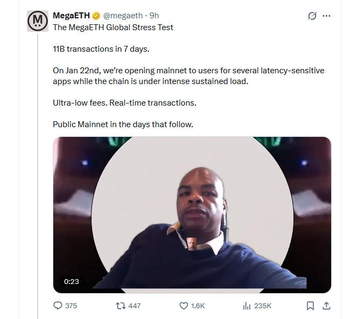Click the 0:23 video duration badge
The width and height of the screenshot is (357, 319).
[x=72, y=281]
